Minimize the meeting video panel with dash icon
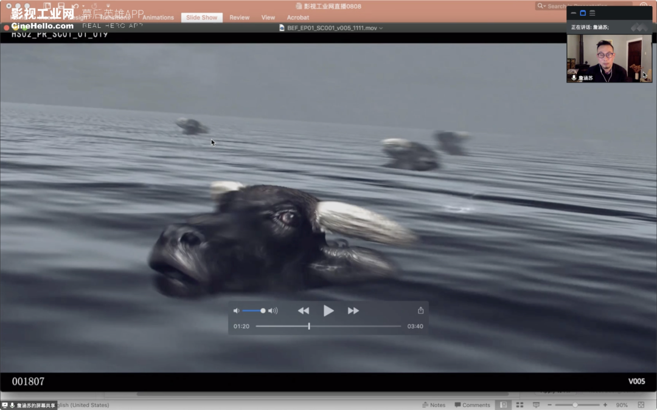The image size is (657, 410). [x=573, y=13]
